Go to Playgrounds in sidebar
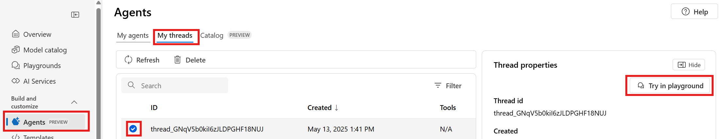The image size is (719, 139). click(36, 65)
